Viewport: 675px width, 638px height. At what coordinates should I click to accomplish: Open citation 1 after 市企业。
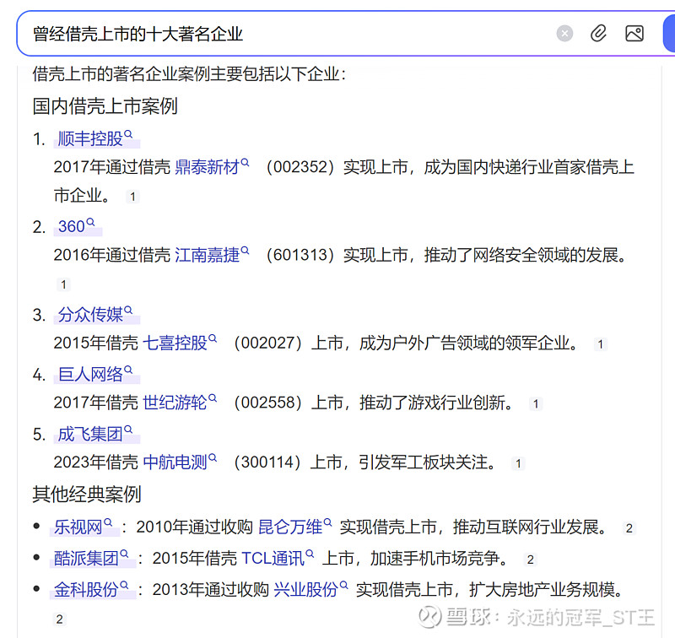tap(132, 197)
